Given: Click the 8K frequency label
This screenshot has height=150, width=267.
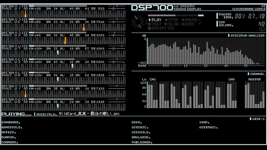Looking at the screenshot, I should [x=246, y=66].
